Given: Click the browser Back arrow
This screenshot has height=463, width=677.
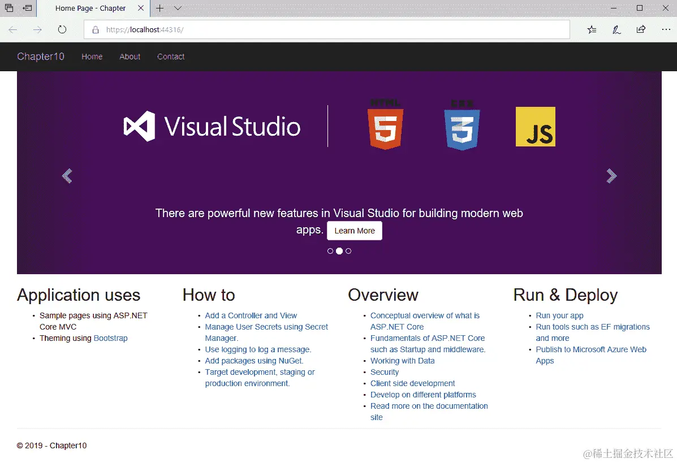Looking at the screenshot, I should click(x=13, y=30).
